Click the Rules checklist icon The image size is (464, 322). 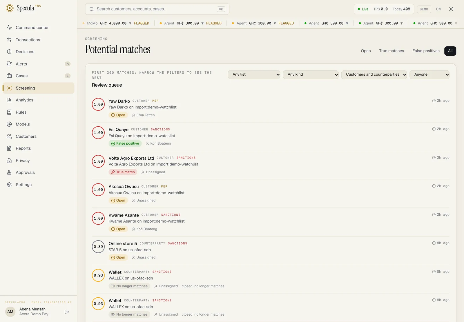pyautogui.click(x=9, y=112)
